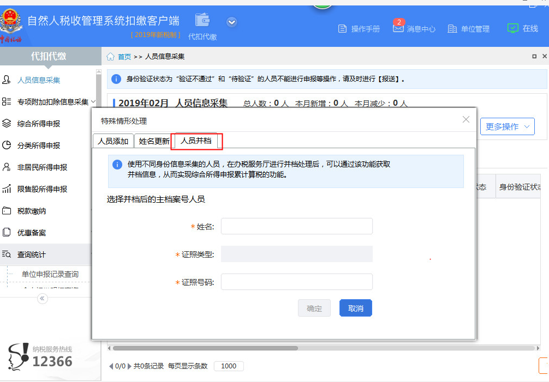Screen dimensions: 549x382
Task: Open the 操作手册 manual
Action: 359,29
